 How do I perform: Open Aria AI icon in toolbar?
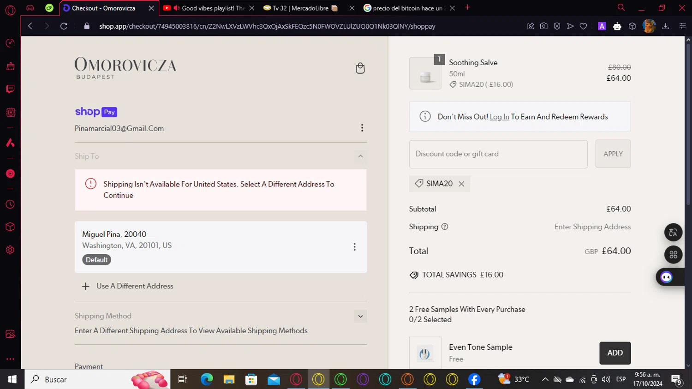[602, 26]
